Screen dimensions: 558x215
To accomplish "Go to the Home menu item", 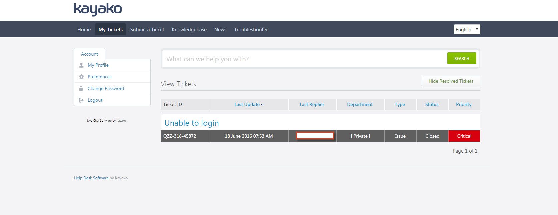I will [84, 29].
